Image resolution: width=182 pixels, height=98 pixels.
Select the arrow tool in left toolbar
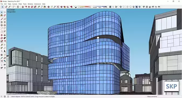(2, 12)
